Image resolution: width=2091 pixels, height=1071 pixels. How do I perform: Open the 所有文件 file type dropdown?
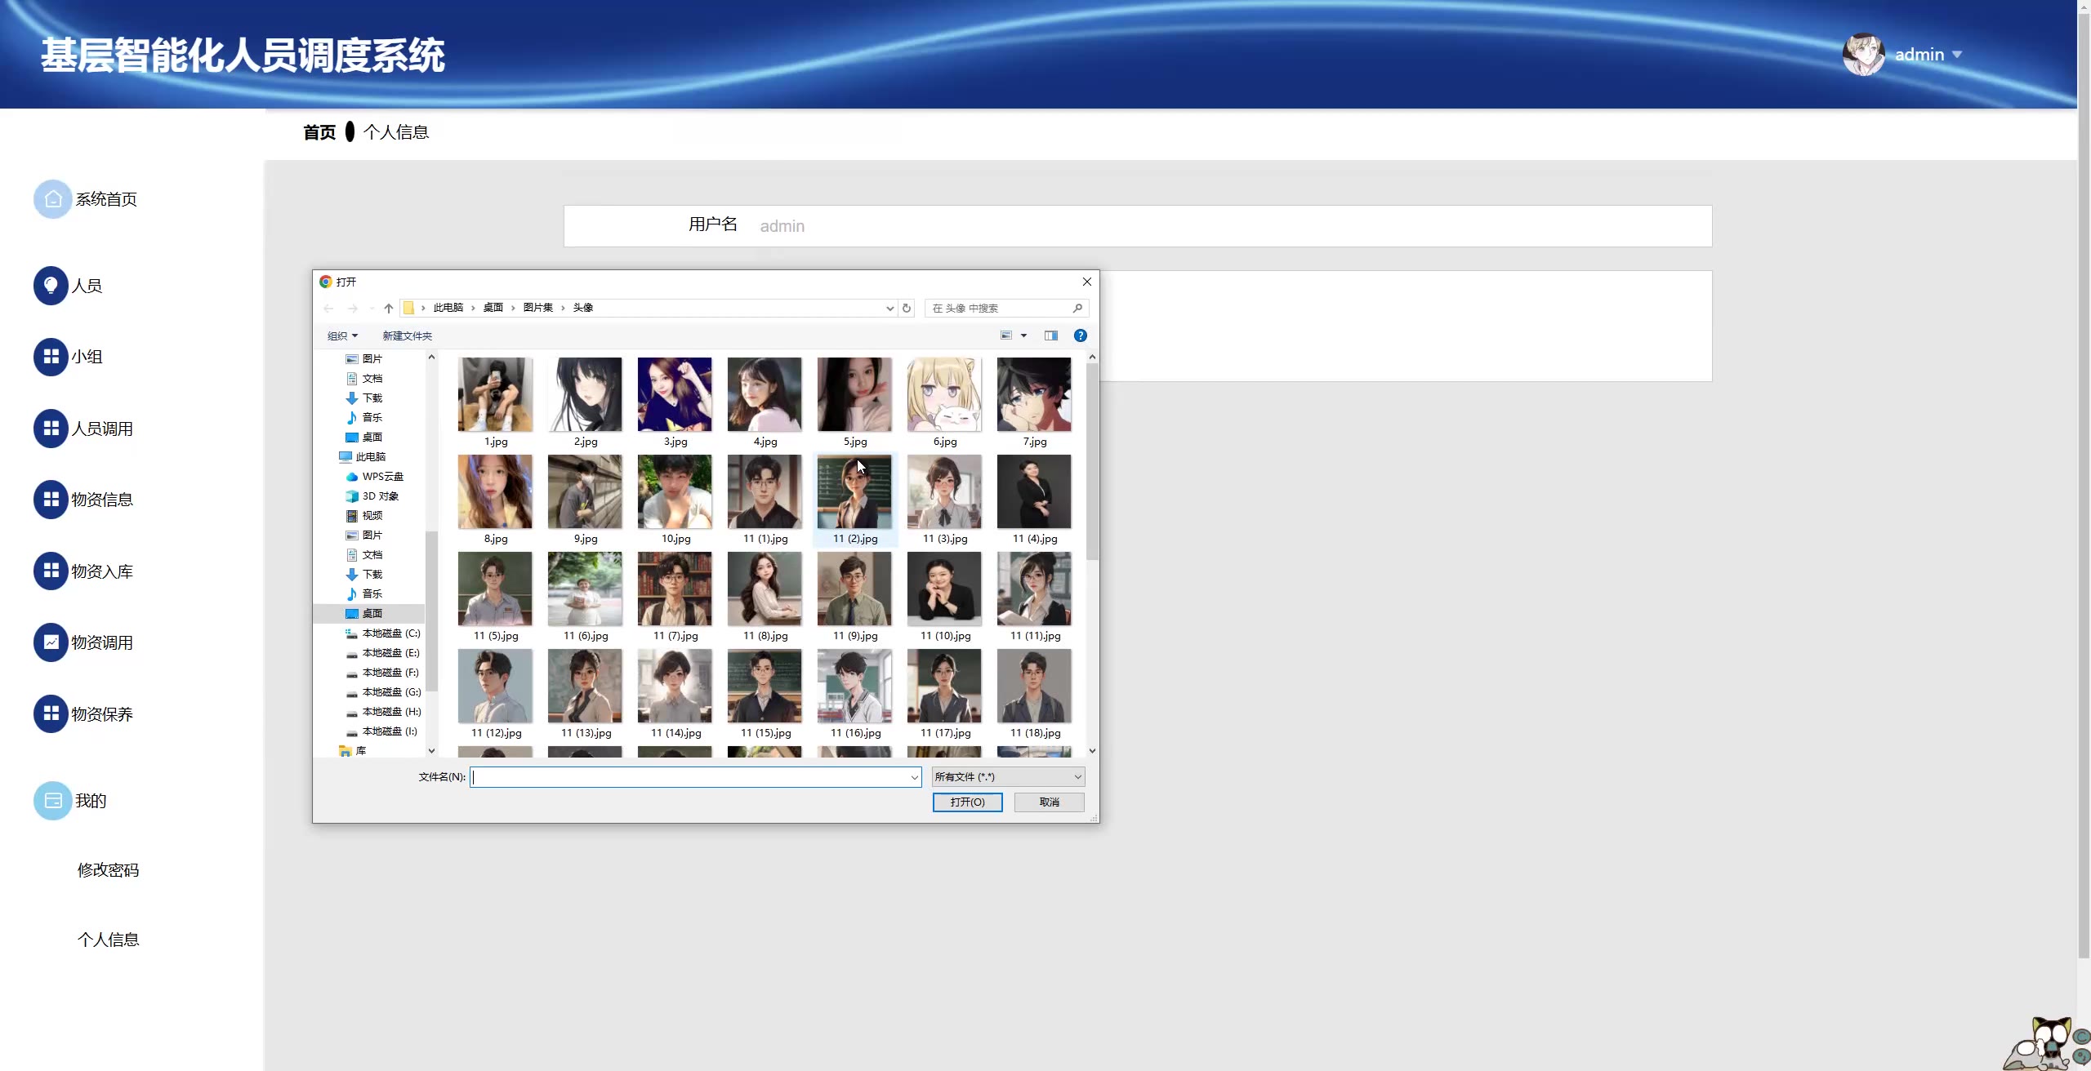click(1008, 777)
